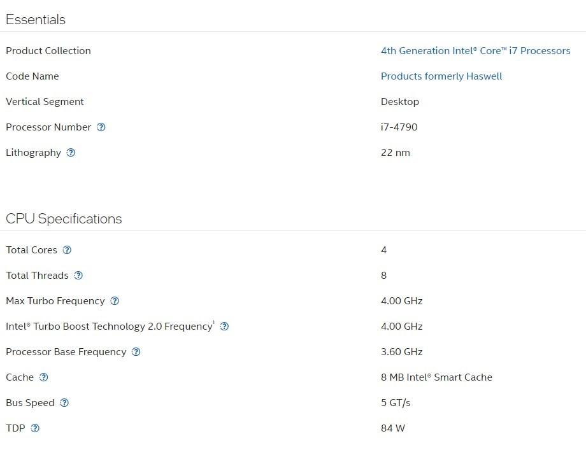Open Processor Base Frequency info icon
The image size is (586, 450).
tap(136, 352)
